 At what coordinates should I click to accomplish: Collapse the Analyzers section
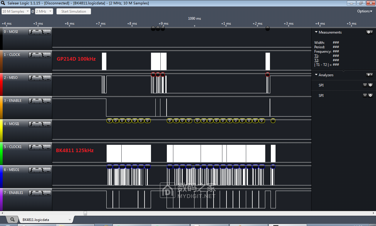(x=316, y=75)
